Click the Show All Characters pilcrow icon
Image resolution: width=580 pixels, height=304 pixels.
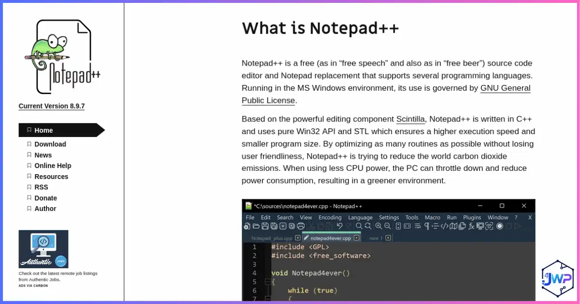[x=427, y=226]
